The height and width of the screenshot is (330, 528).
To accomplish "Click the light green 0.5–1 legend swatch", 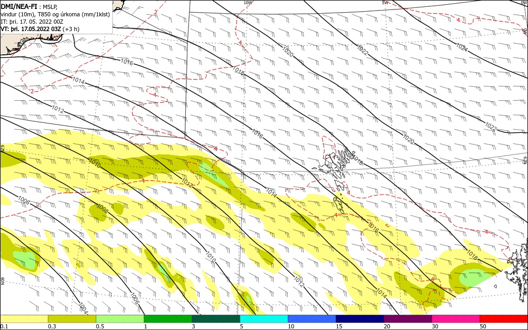I will pos(120,319).
